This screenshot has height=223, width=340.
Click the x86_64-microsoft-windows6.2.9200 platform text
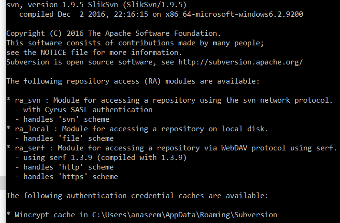click(x=234, y=14)
